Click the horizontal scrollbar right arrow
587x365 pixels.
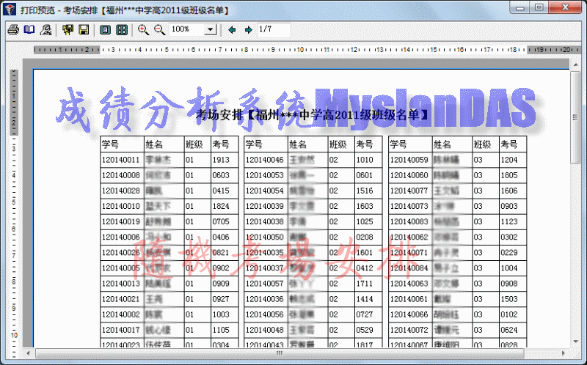click(564, 353)
